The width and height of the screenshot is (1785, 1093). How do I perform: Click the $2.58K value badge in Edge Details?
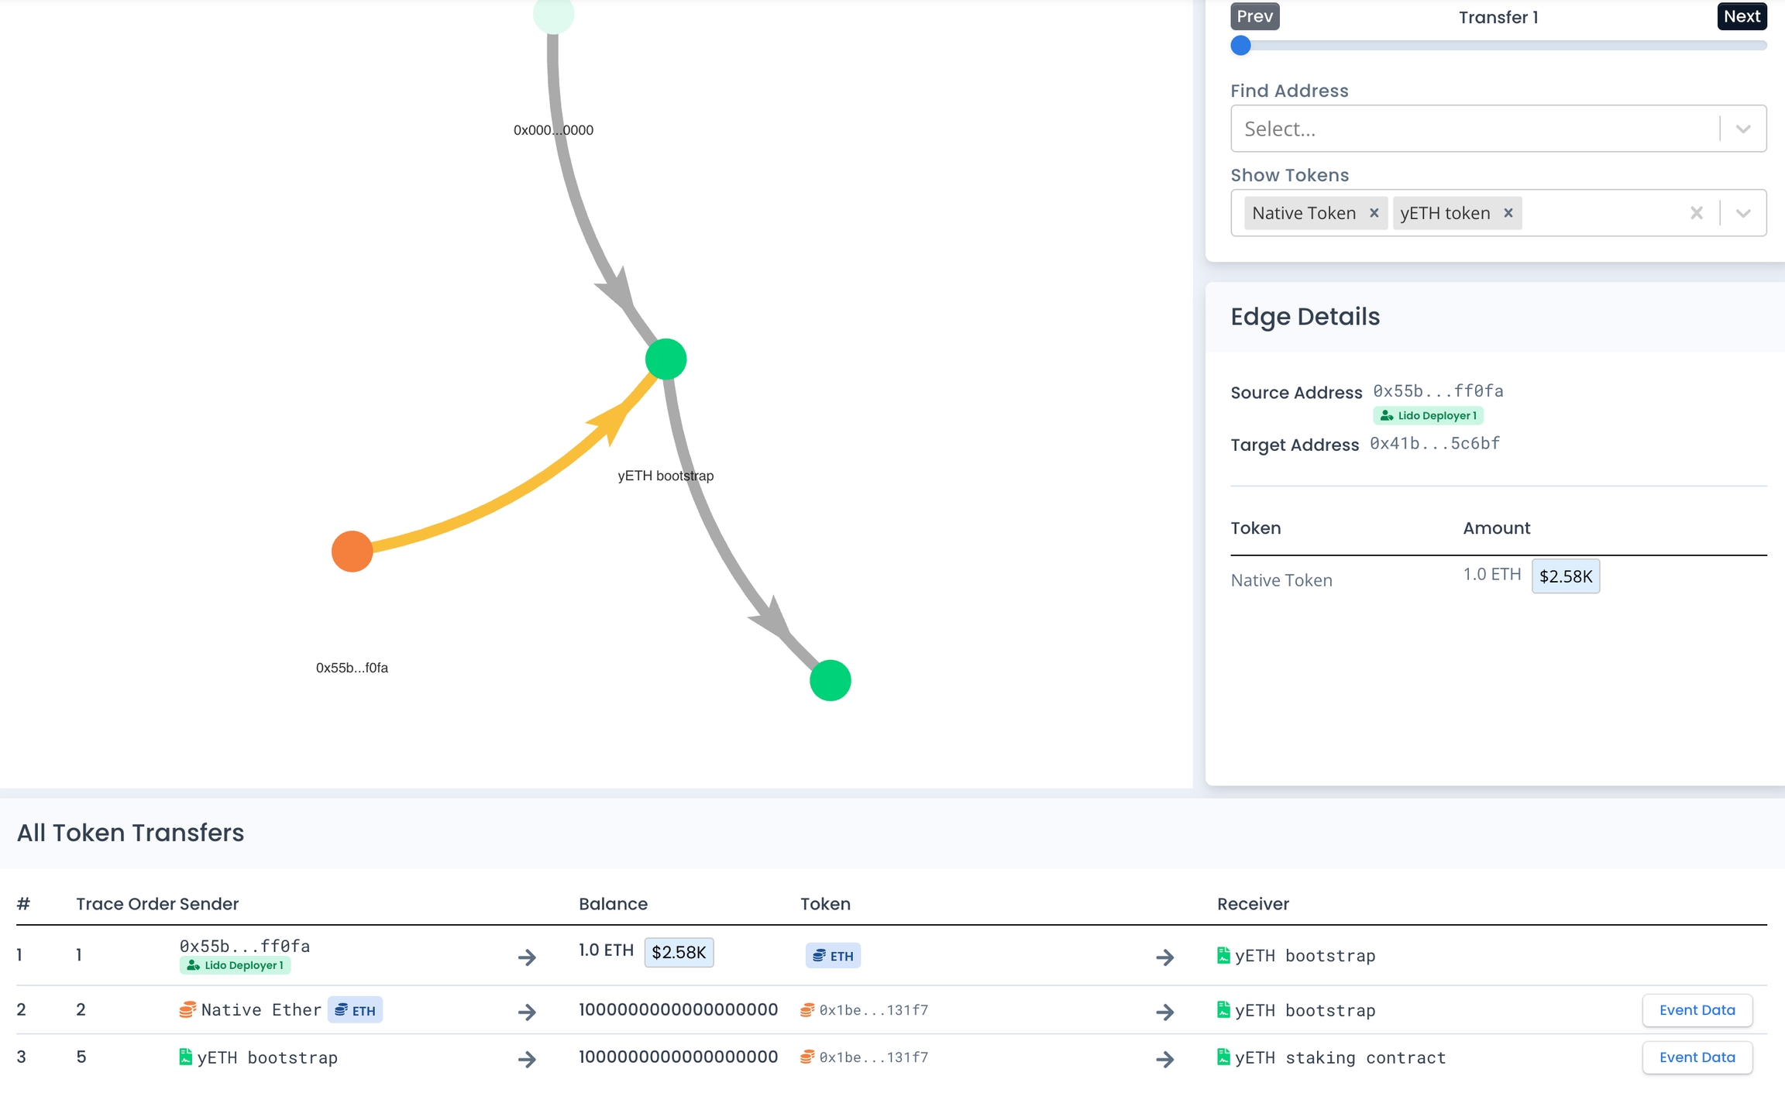[1565, 576]
